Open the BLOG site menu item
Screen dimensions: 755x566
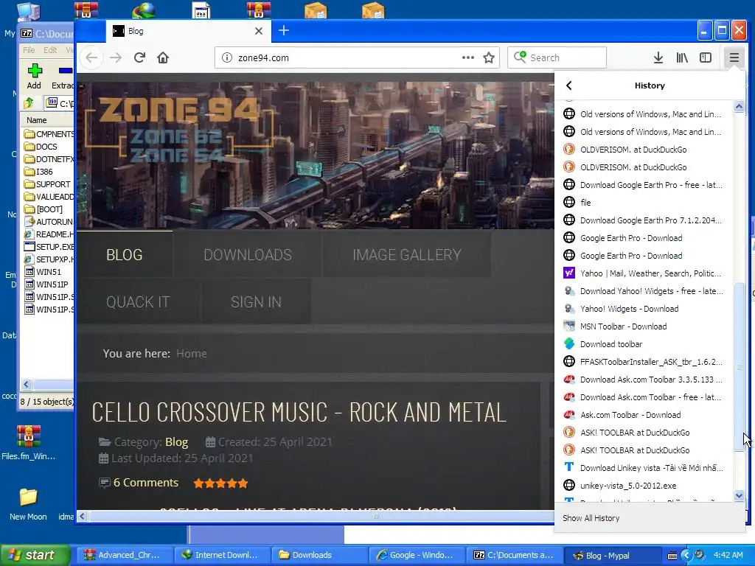124,254
